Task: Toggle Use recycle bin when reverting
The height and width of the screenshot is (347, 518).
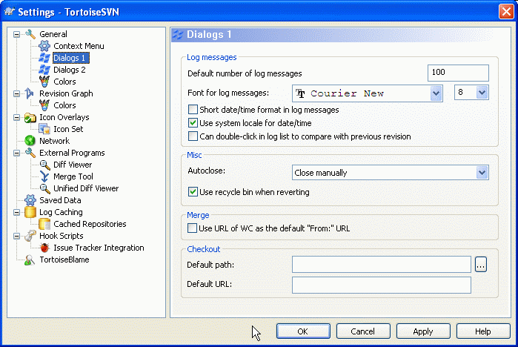Action: click(193, 192)
